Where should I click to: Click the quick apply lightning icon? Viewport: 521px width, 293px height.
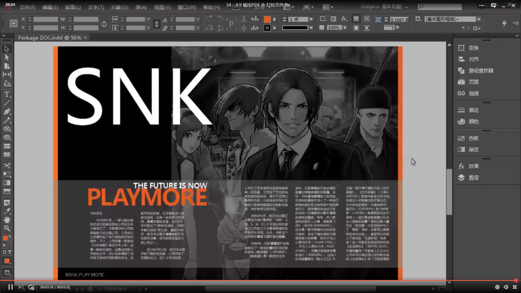click(x=504, y=23)
